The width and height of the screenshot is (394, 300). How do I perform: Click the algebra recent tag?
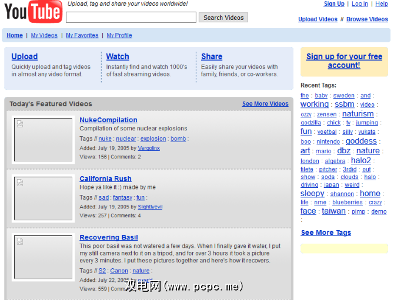[335, 161]
